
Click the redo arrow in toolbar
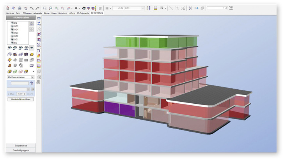37,8
